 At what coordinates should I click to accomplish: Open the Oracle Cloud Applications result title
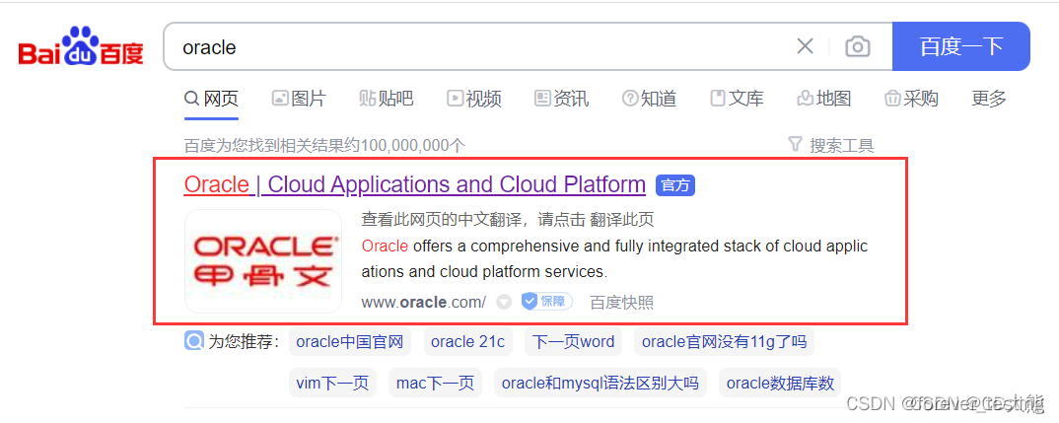click(414, 184)
